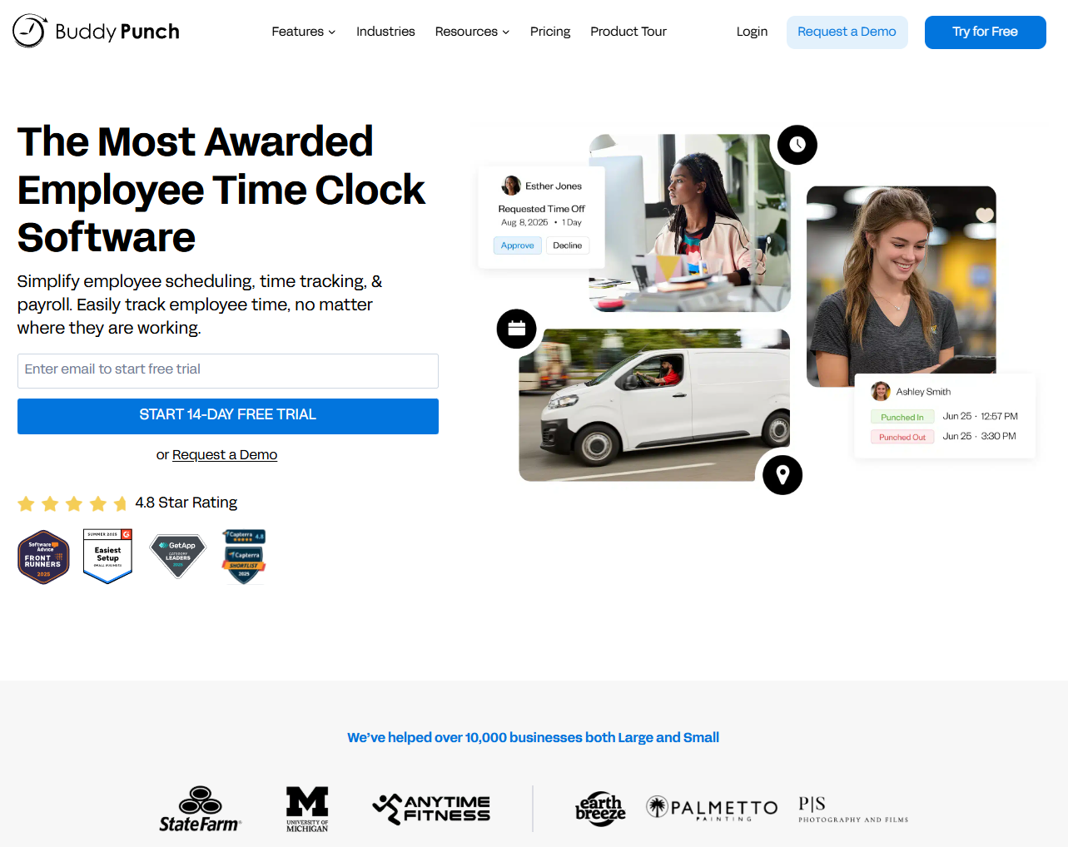Open the Industries menu item
1068x847 pixels.
385,32
